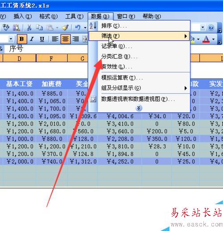Click the Cut scissors icon
The width and height of the screenshot is (223, 231).
(x=29, y=28)
